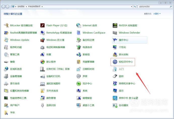
Task: Open the 恢复 link
Action: point(49,54)
